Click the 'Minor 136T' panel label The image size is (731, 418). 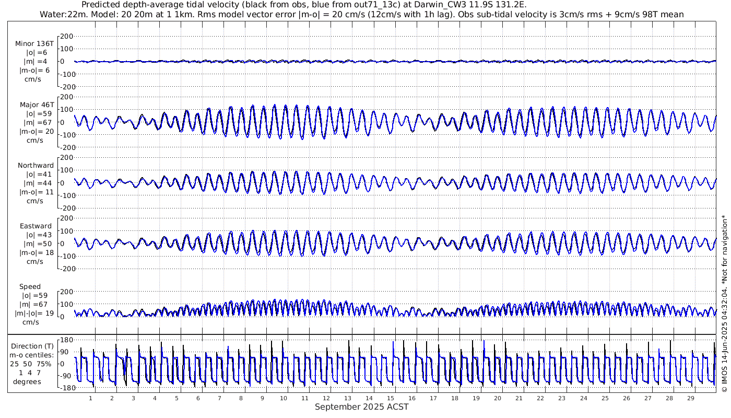[34, 44]
